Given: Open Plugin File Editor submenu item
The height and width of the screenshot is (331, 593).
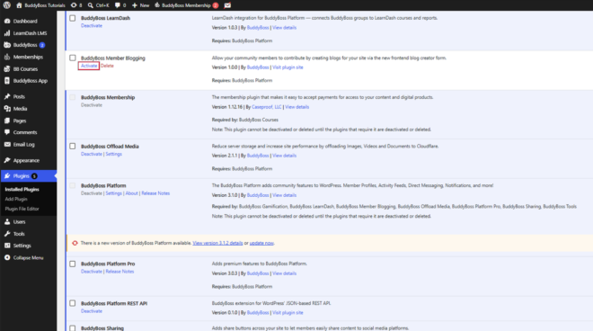Looking at the screenshot, I should point(22,209).
